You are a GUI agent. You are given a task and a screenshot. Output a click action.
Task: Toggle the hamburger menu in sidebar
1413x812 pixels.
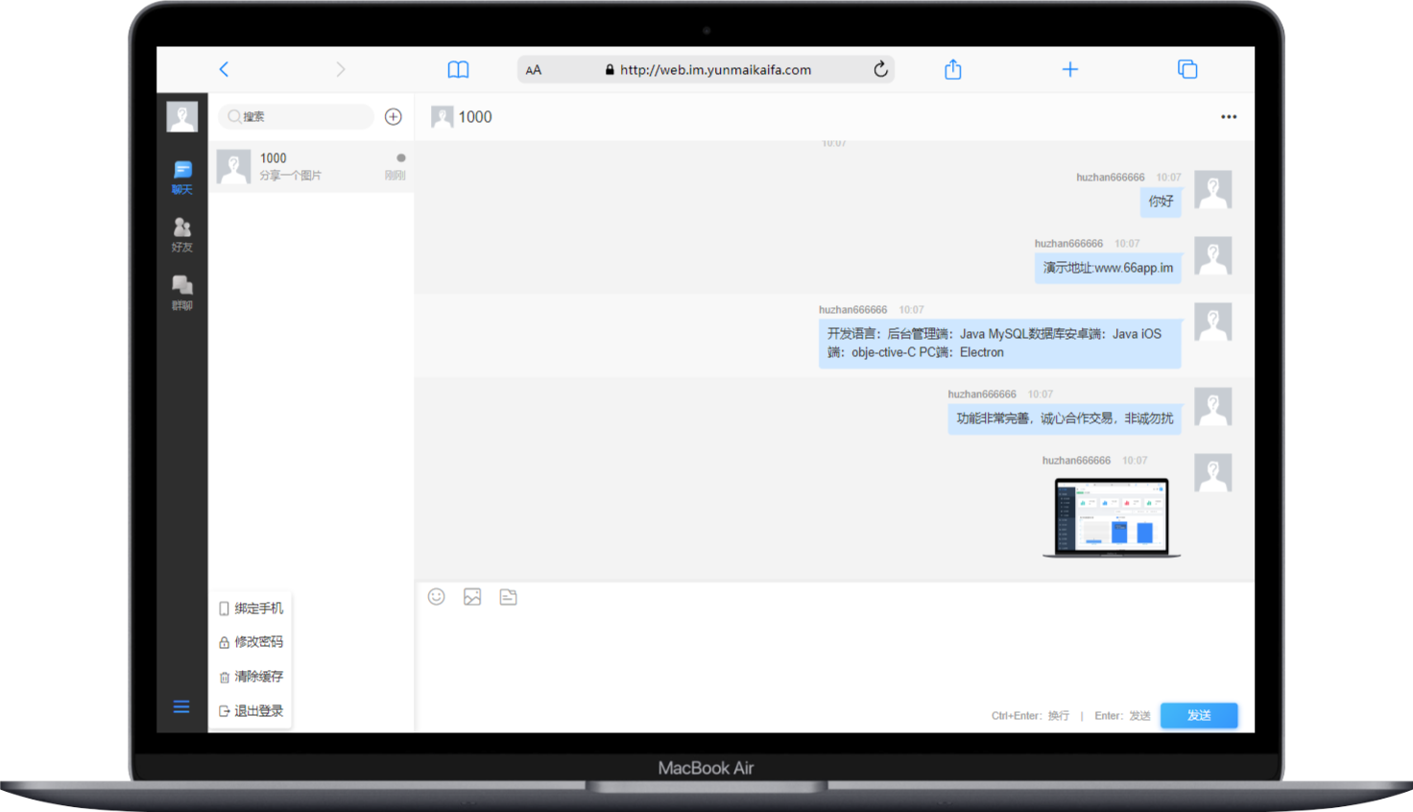coord(181,707)
